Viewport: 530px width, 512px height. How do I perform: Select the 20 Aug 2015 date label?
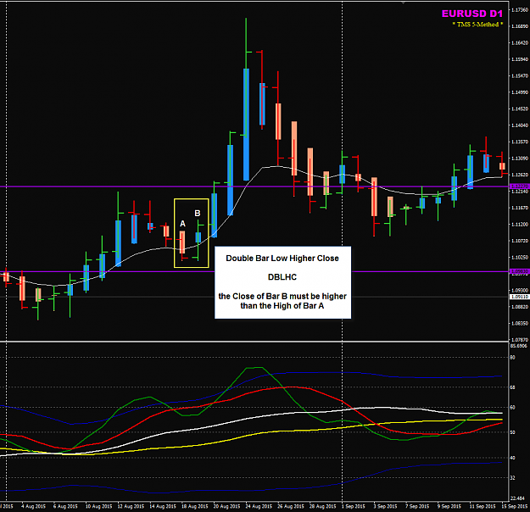226,506
